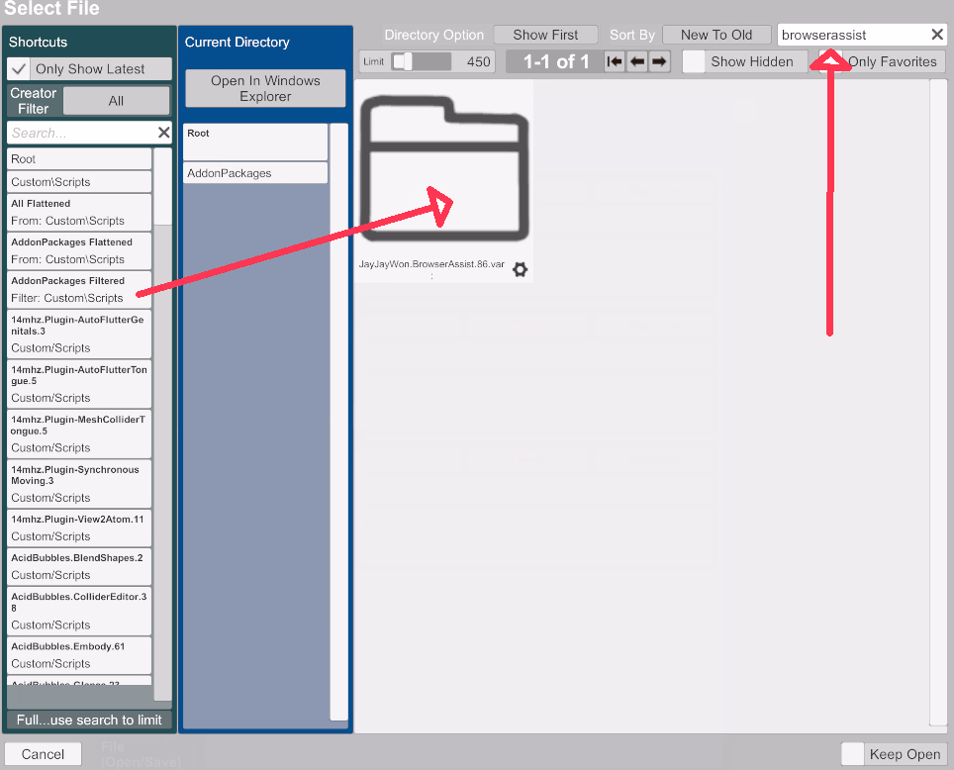Tick the Keep Open checkbox

pos(853,754)
